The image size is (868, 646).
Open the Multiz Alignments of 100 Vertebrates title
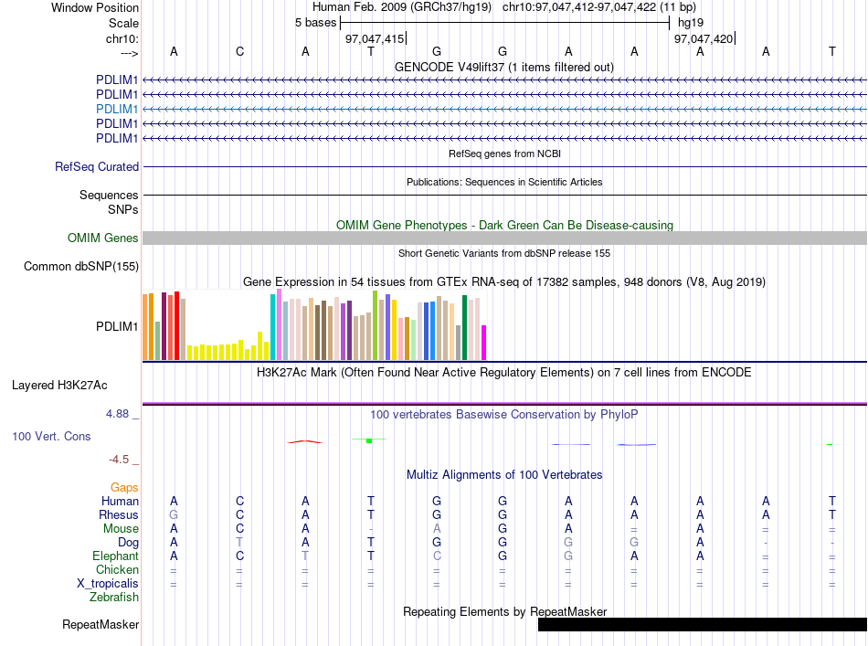pyautogui.click(x=504, y=475)
